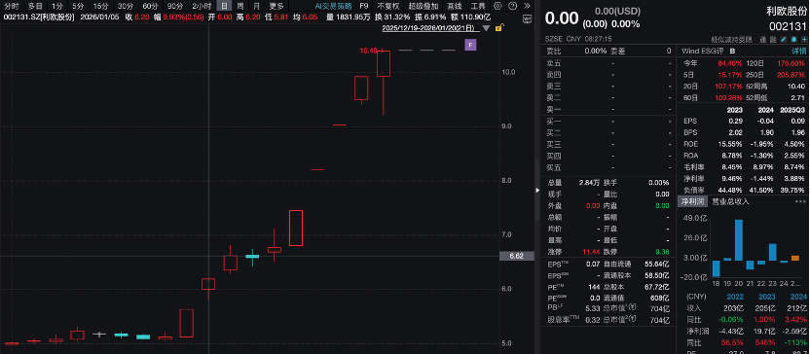Click the PE TTM value 144

(x=594, y=287)
